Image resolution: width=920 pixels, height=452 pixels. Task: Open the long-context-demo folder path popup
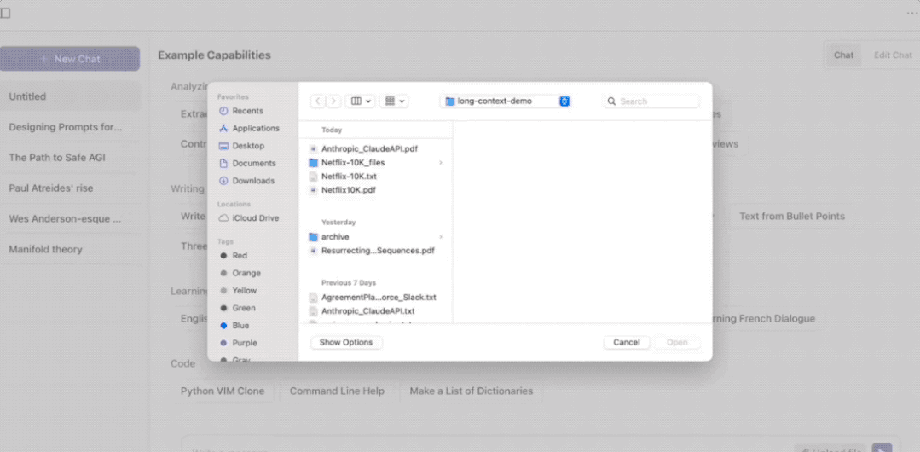point(505,101)
